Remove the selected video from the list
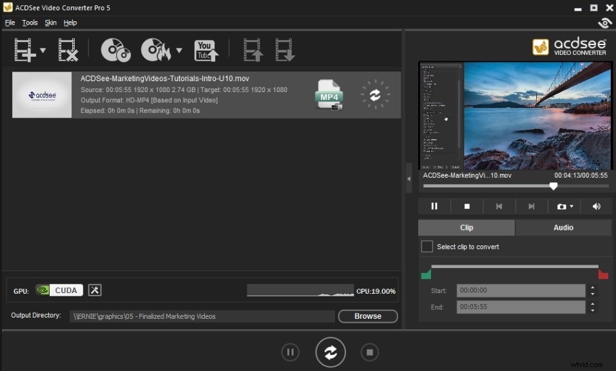The height and width of the screenshot is (371, 616). coord(67,50)
